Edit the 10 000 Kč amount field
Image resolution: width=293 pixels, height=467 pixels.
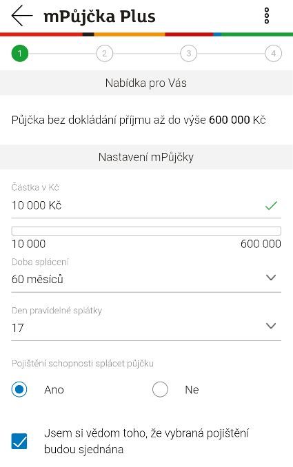click(146, 205)
